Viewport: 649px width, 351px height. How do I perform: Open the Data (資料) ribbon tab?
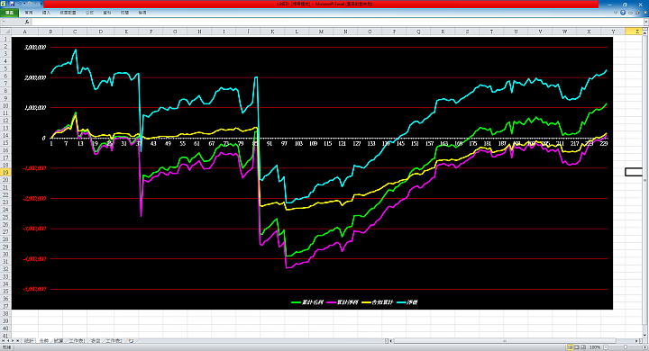click(107, 13)
